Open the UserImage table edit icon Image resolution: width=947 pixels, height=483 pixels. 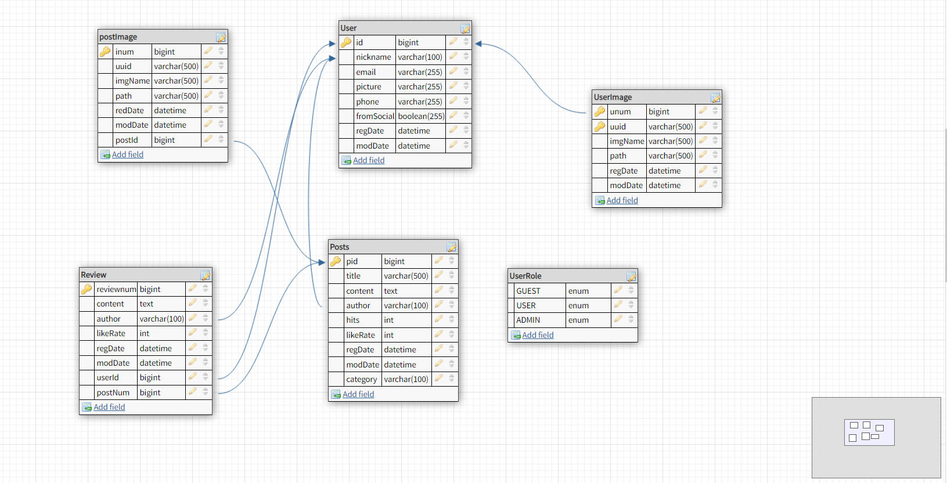(715, 98)
